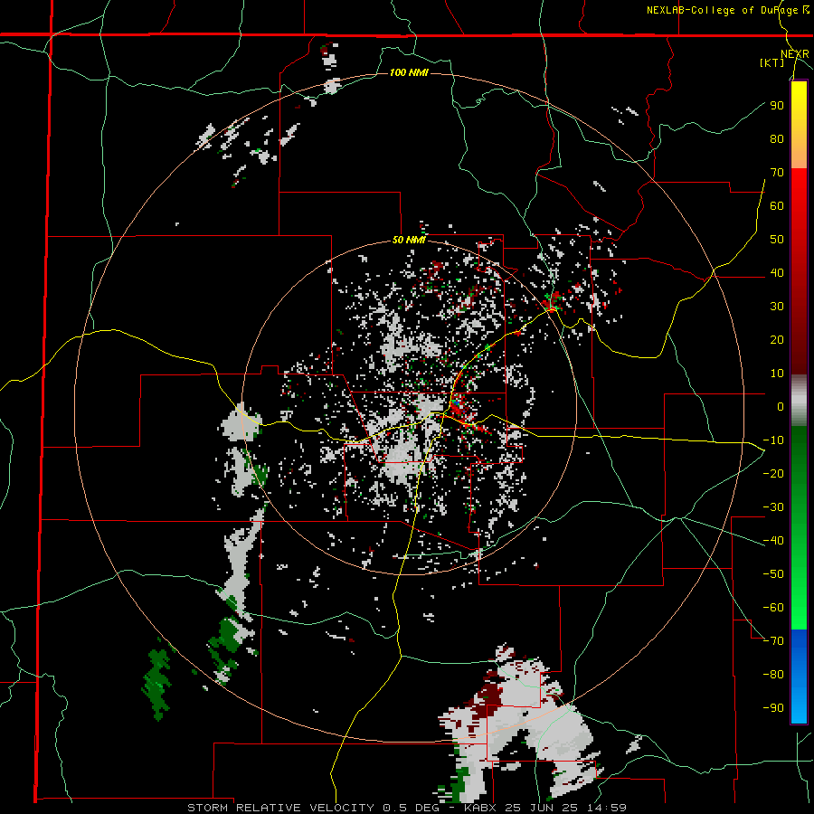
Task: Click the KT units label above color bar
Action: 772,62
